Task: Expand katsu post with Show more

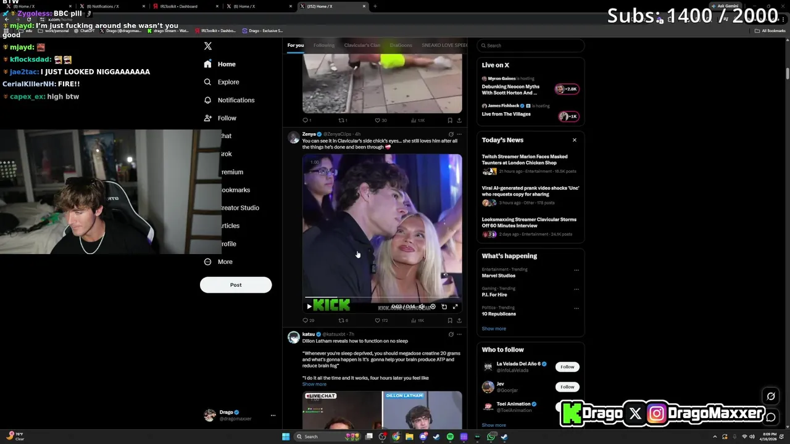Action: [x=314, y=384]
